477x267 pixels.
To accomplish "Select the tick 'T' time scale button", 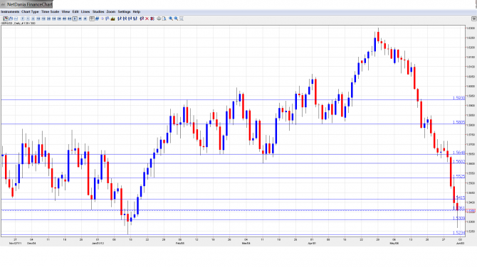I will 23,18.
